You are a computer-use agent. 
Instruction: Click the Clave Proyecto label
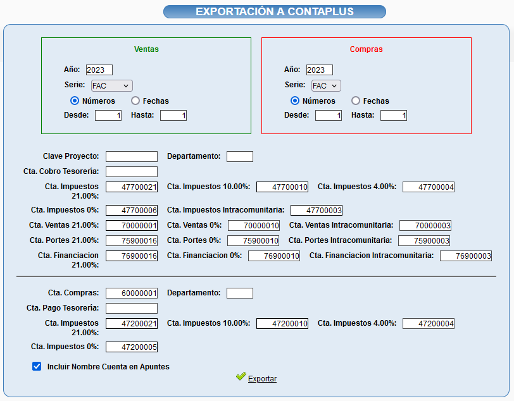click(71, 156)
